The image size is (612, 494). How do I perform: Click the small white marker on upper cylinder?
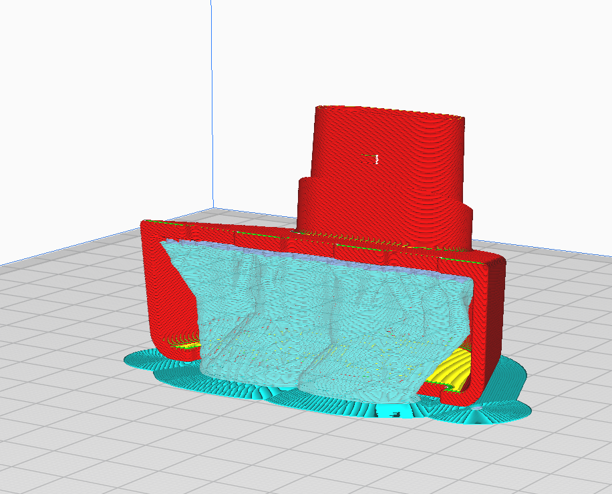377,159
